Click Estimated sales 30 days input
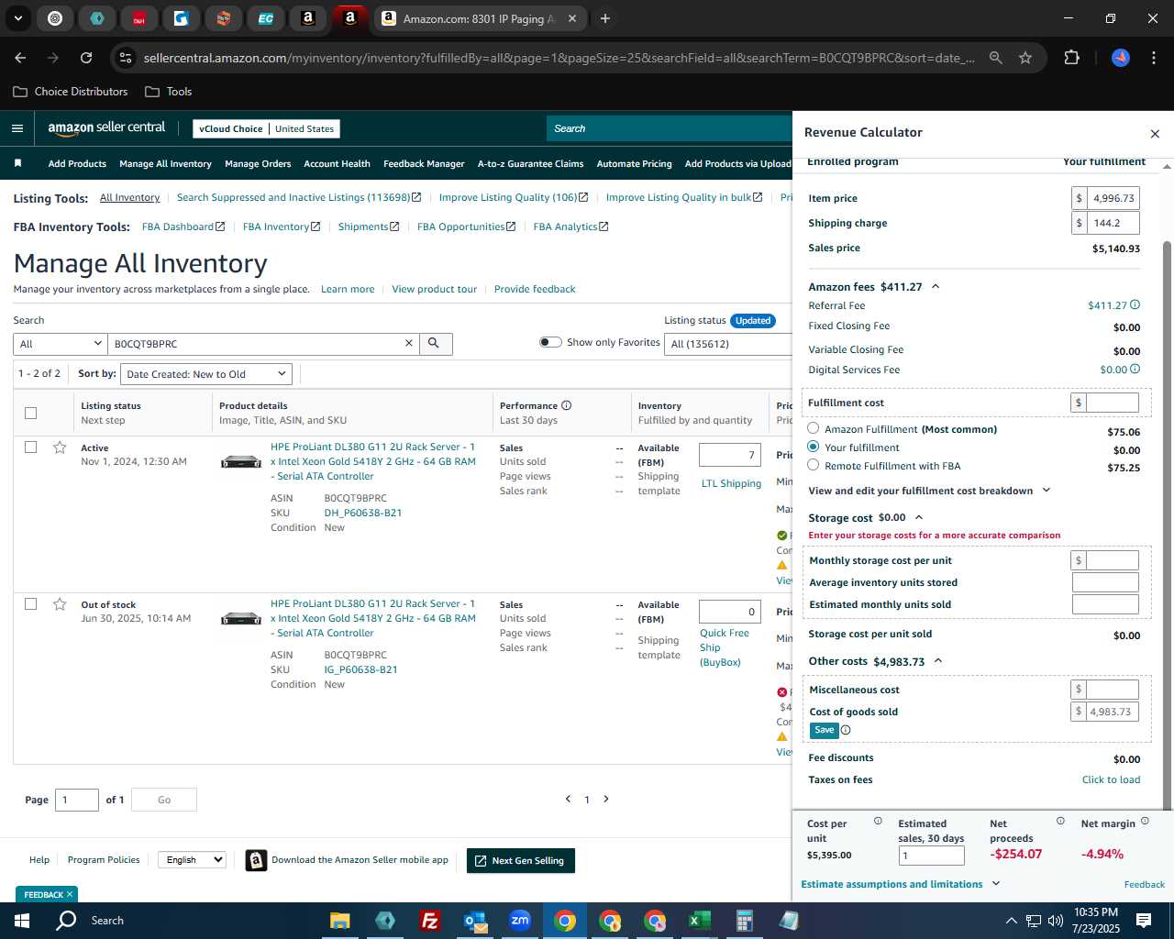Viewport: 1174px width, 939px height. 931,856
